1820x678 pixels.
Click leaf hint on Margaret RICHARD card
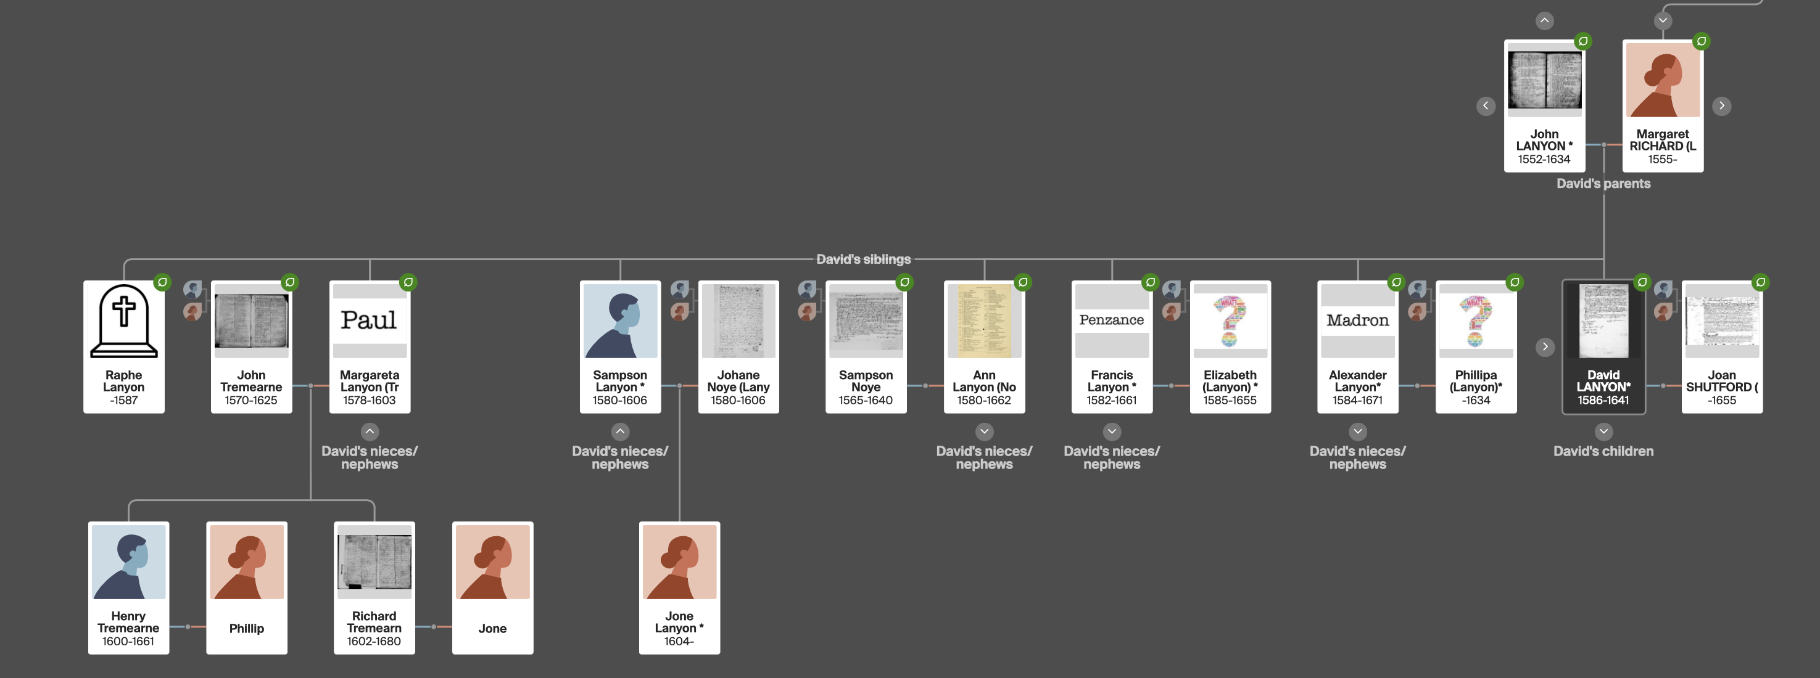1702,41
